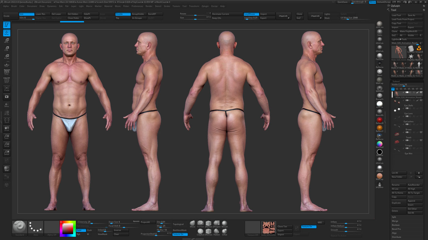Screen dimensions: 428x240
Task: Toggle Texture On in the bottom projection settings
Action: [180, 234]
